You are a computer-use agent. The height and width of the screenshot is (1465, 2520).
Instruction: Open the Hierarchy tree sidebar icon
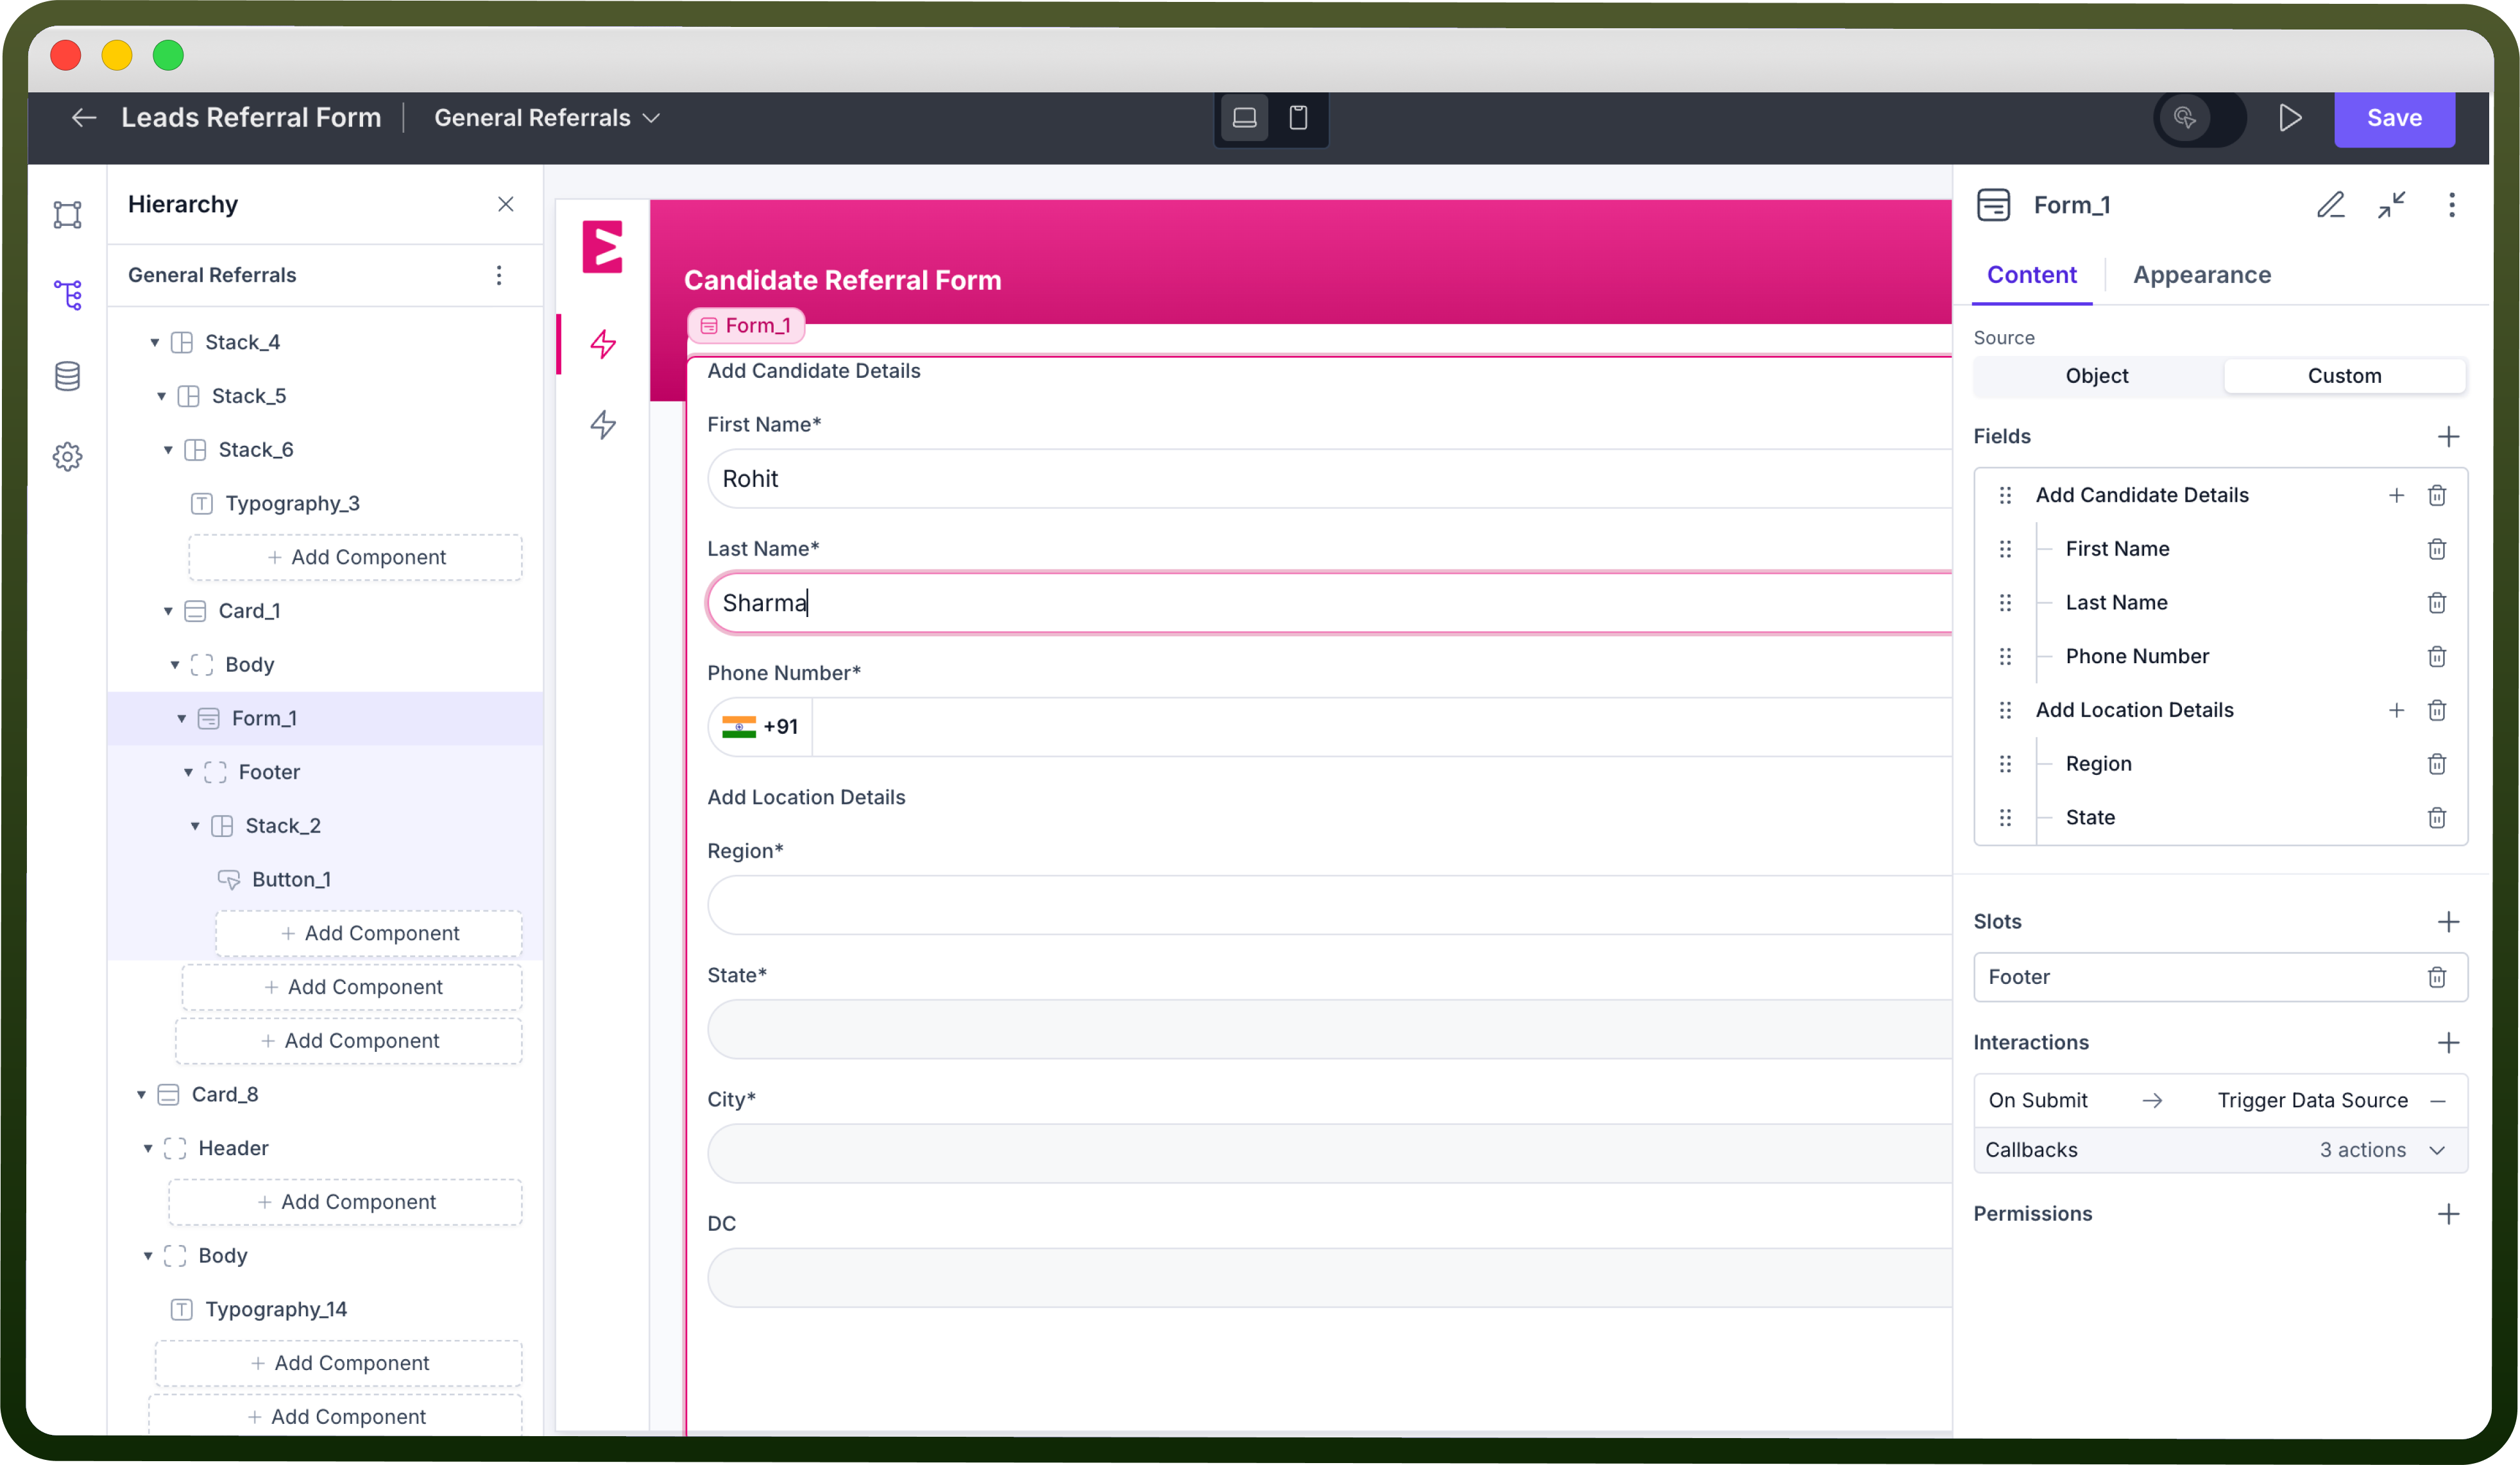pyautogui.click(x=67, y=295)
